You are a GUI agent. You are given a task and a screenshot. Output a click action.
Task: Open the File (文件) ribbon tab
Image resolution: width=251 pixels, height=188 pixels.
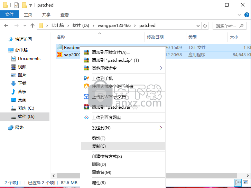(9, 14)
